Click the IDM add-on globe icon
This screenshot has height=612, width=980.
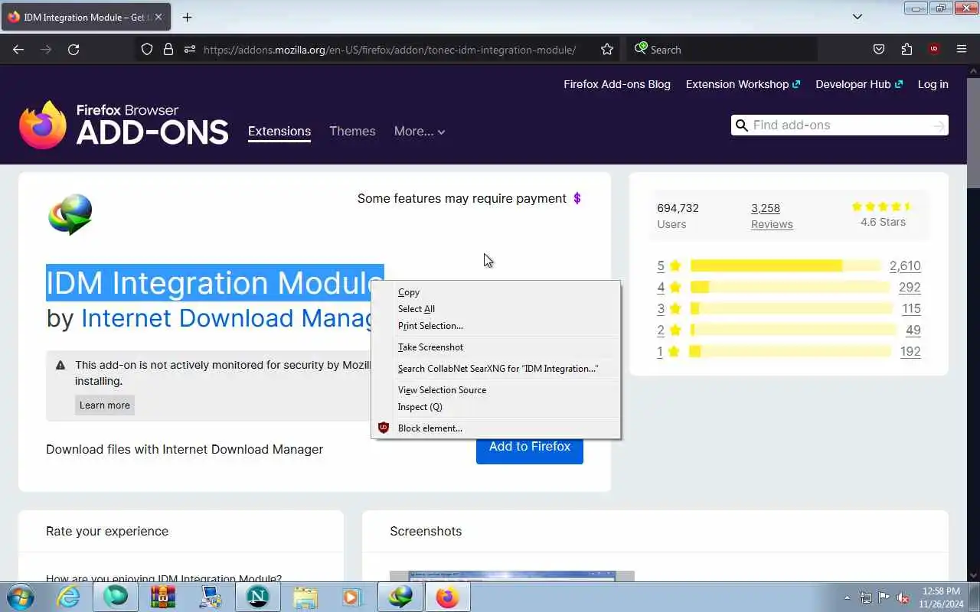[70, 214]
